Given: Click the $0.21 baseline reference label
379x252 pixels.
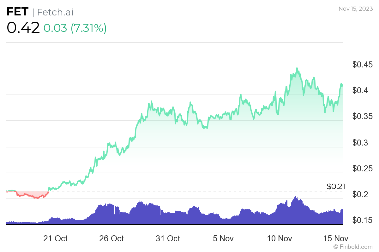Looking at the screenshot, I should pyautogui.click(x=336, y=186).
